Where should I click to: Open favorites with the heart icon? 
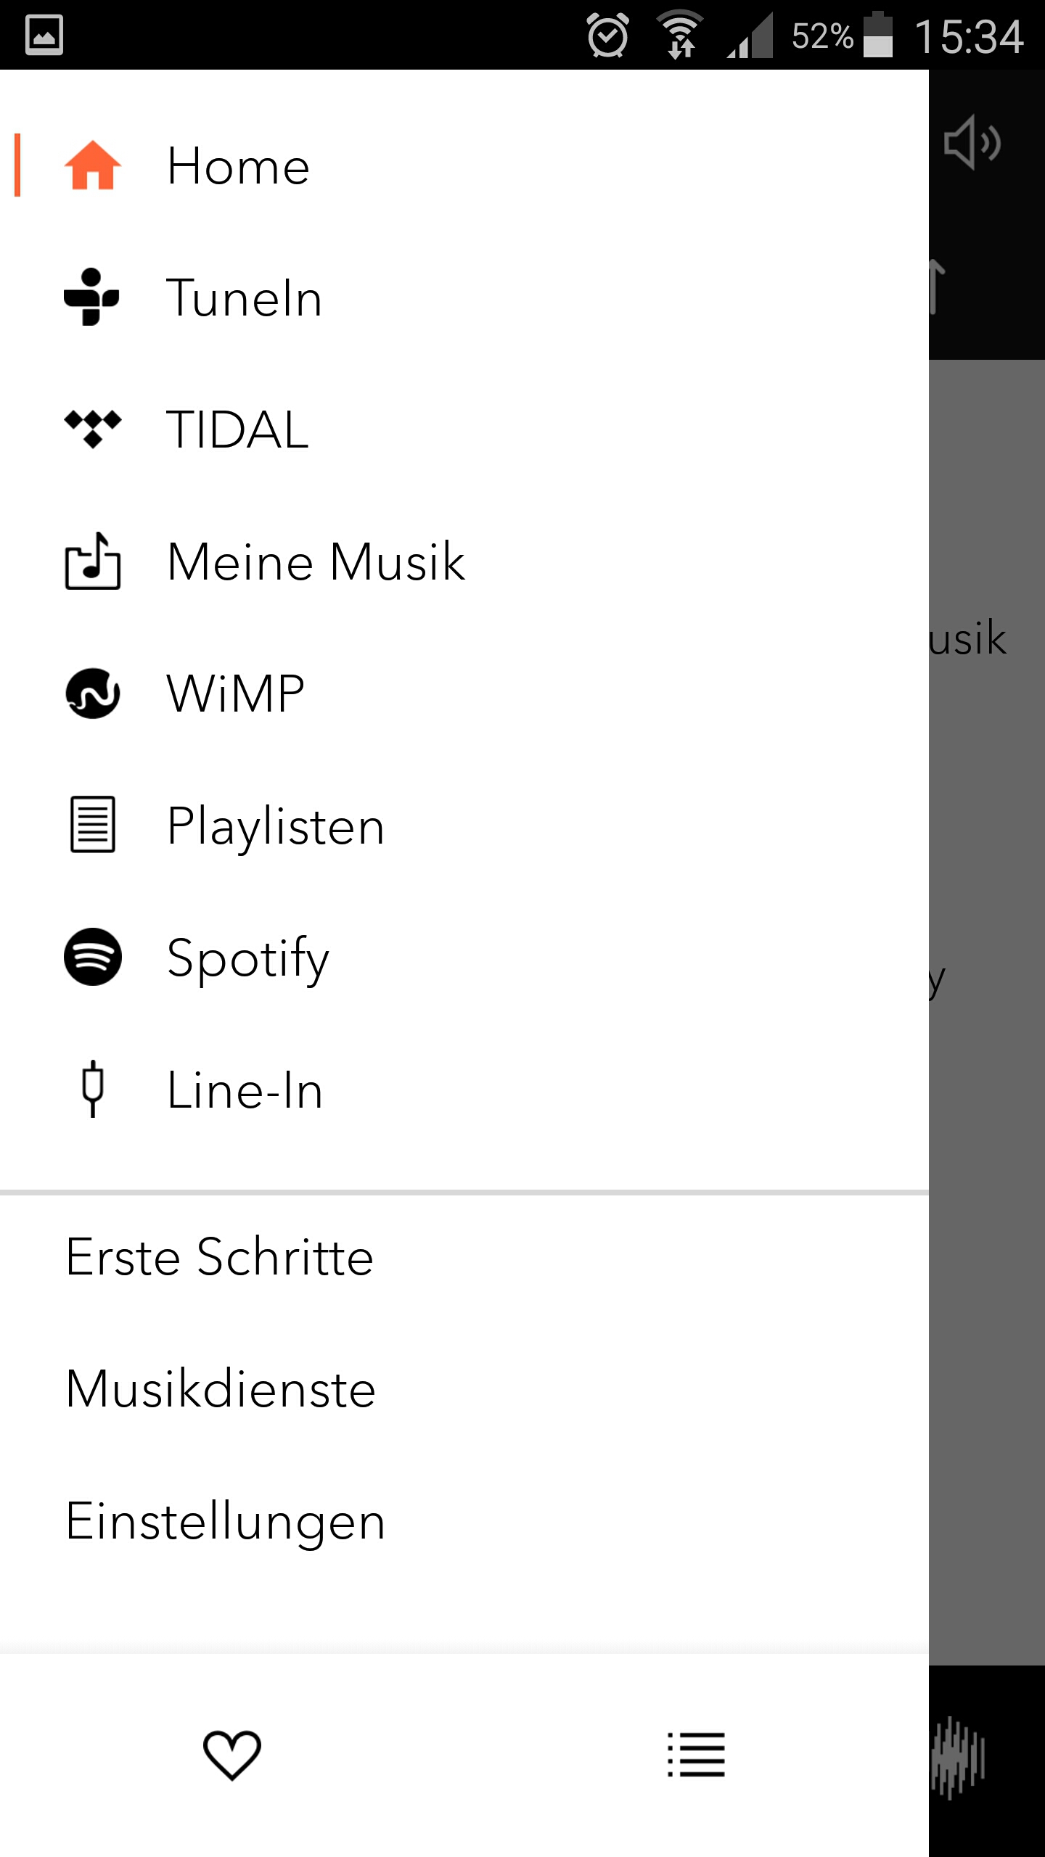pyautogui.click(x=232, y=1755)
